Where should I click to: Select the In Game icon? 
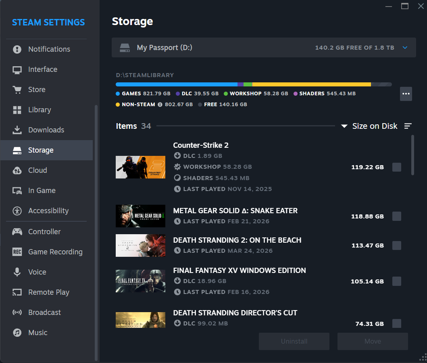[x=17, y=191]
